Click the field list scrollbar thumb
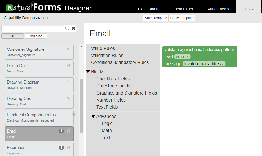 point(81,106)
